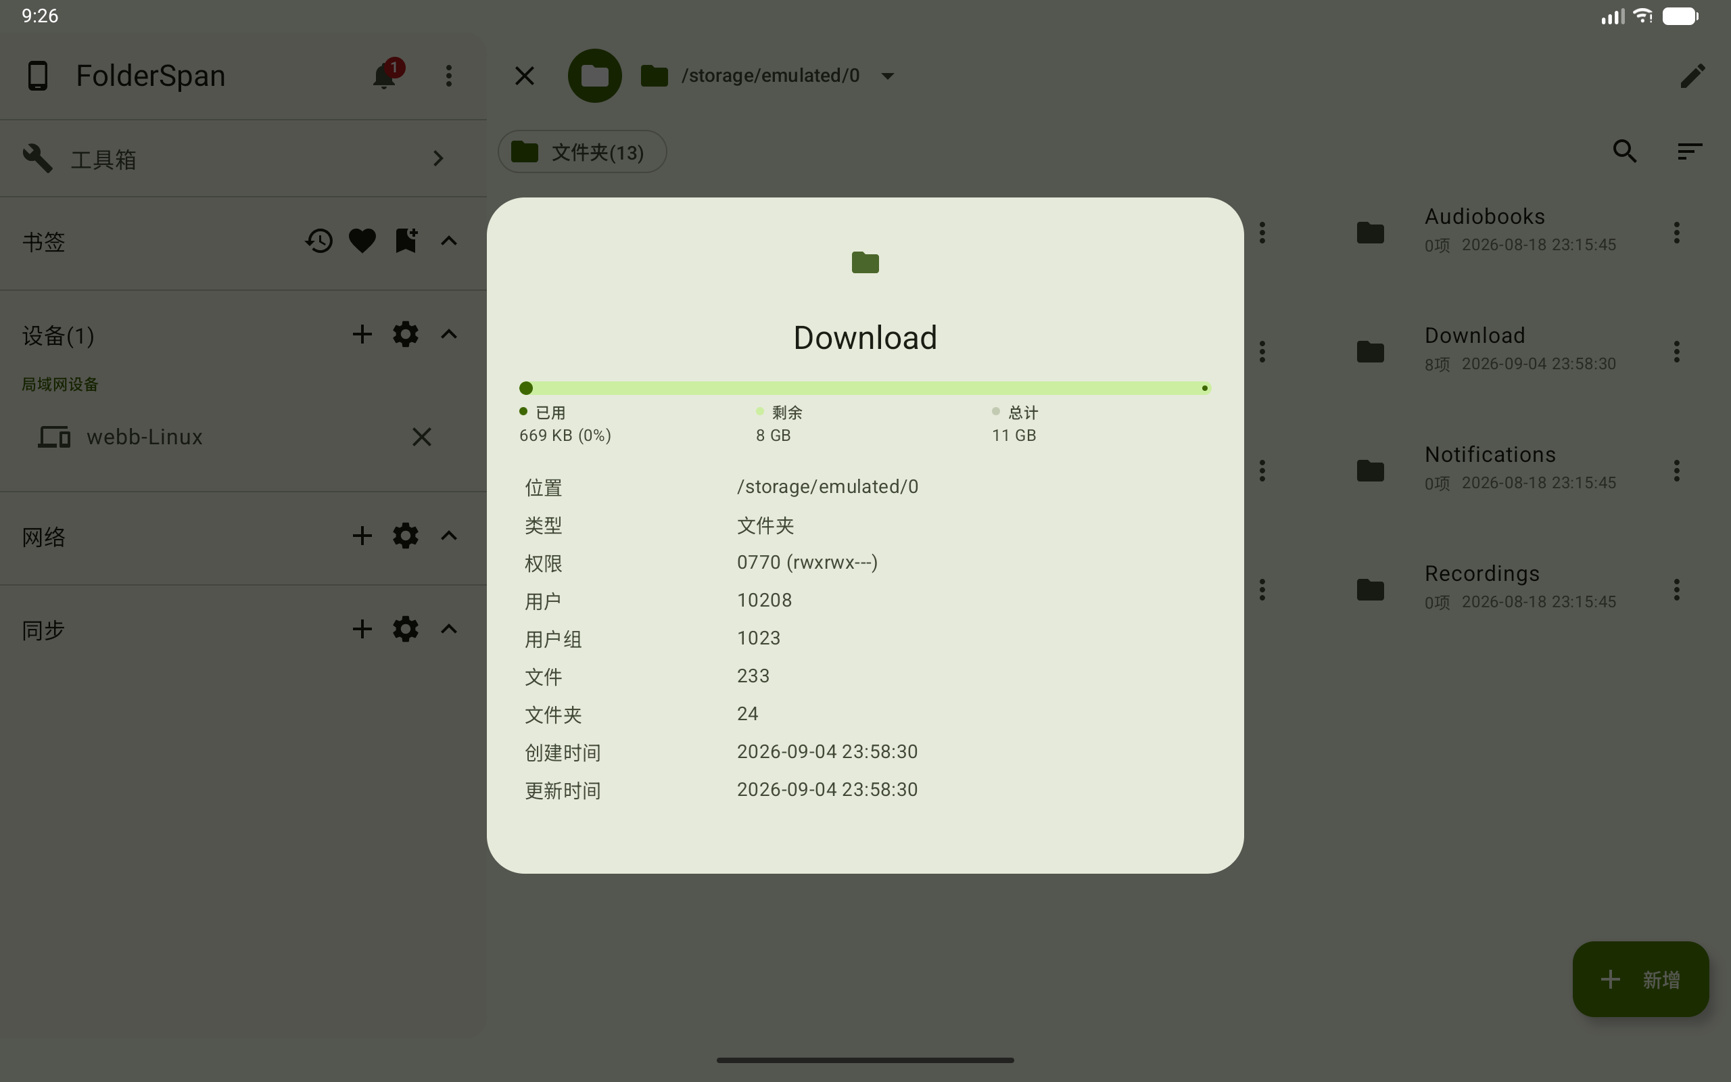Collapse the 设备(1) section

[x=449, y=334]
